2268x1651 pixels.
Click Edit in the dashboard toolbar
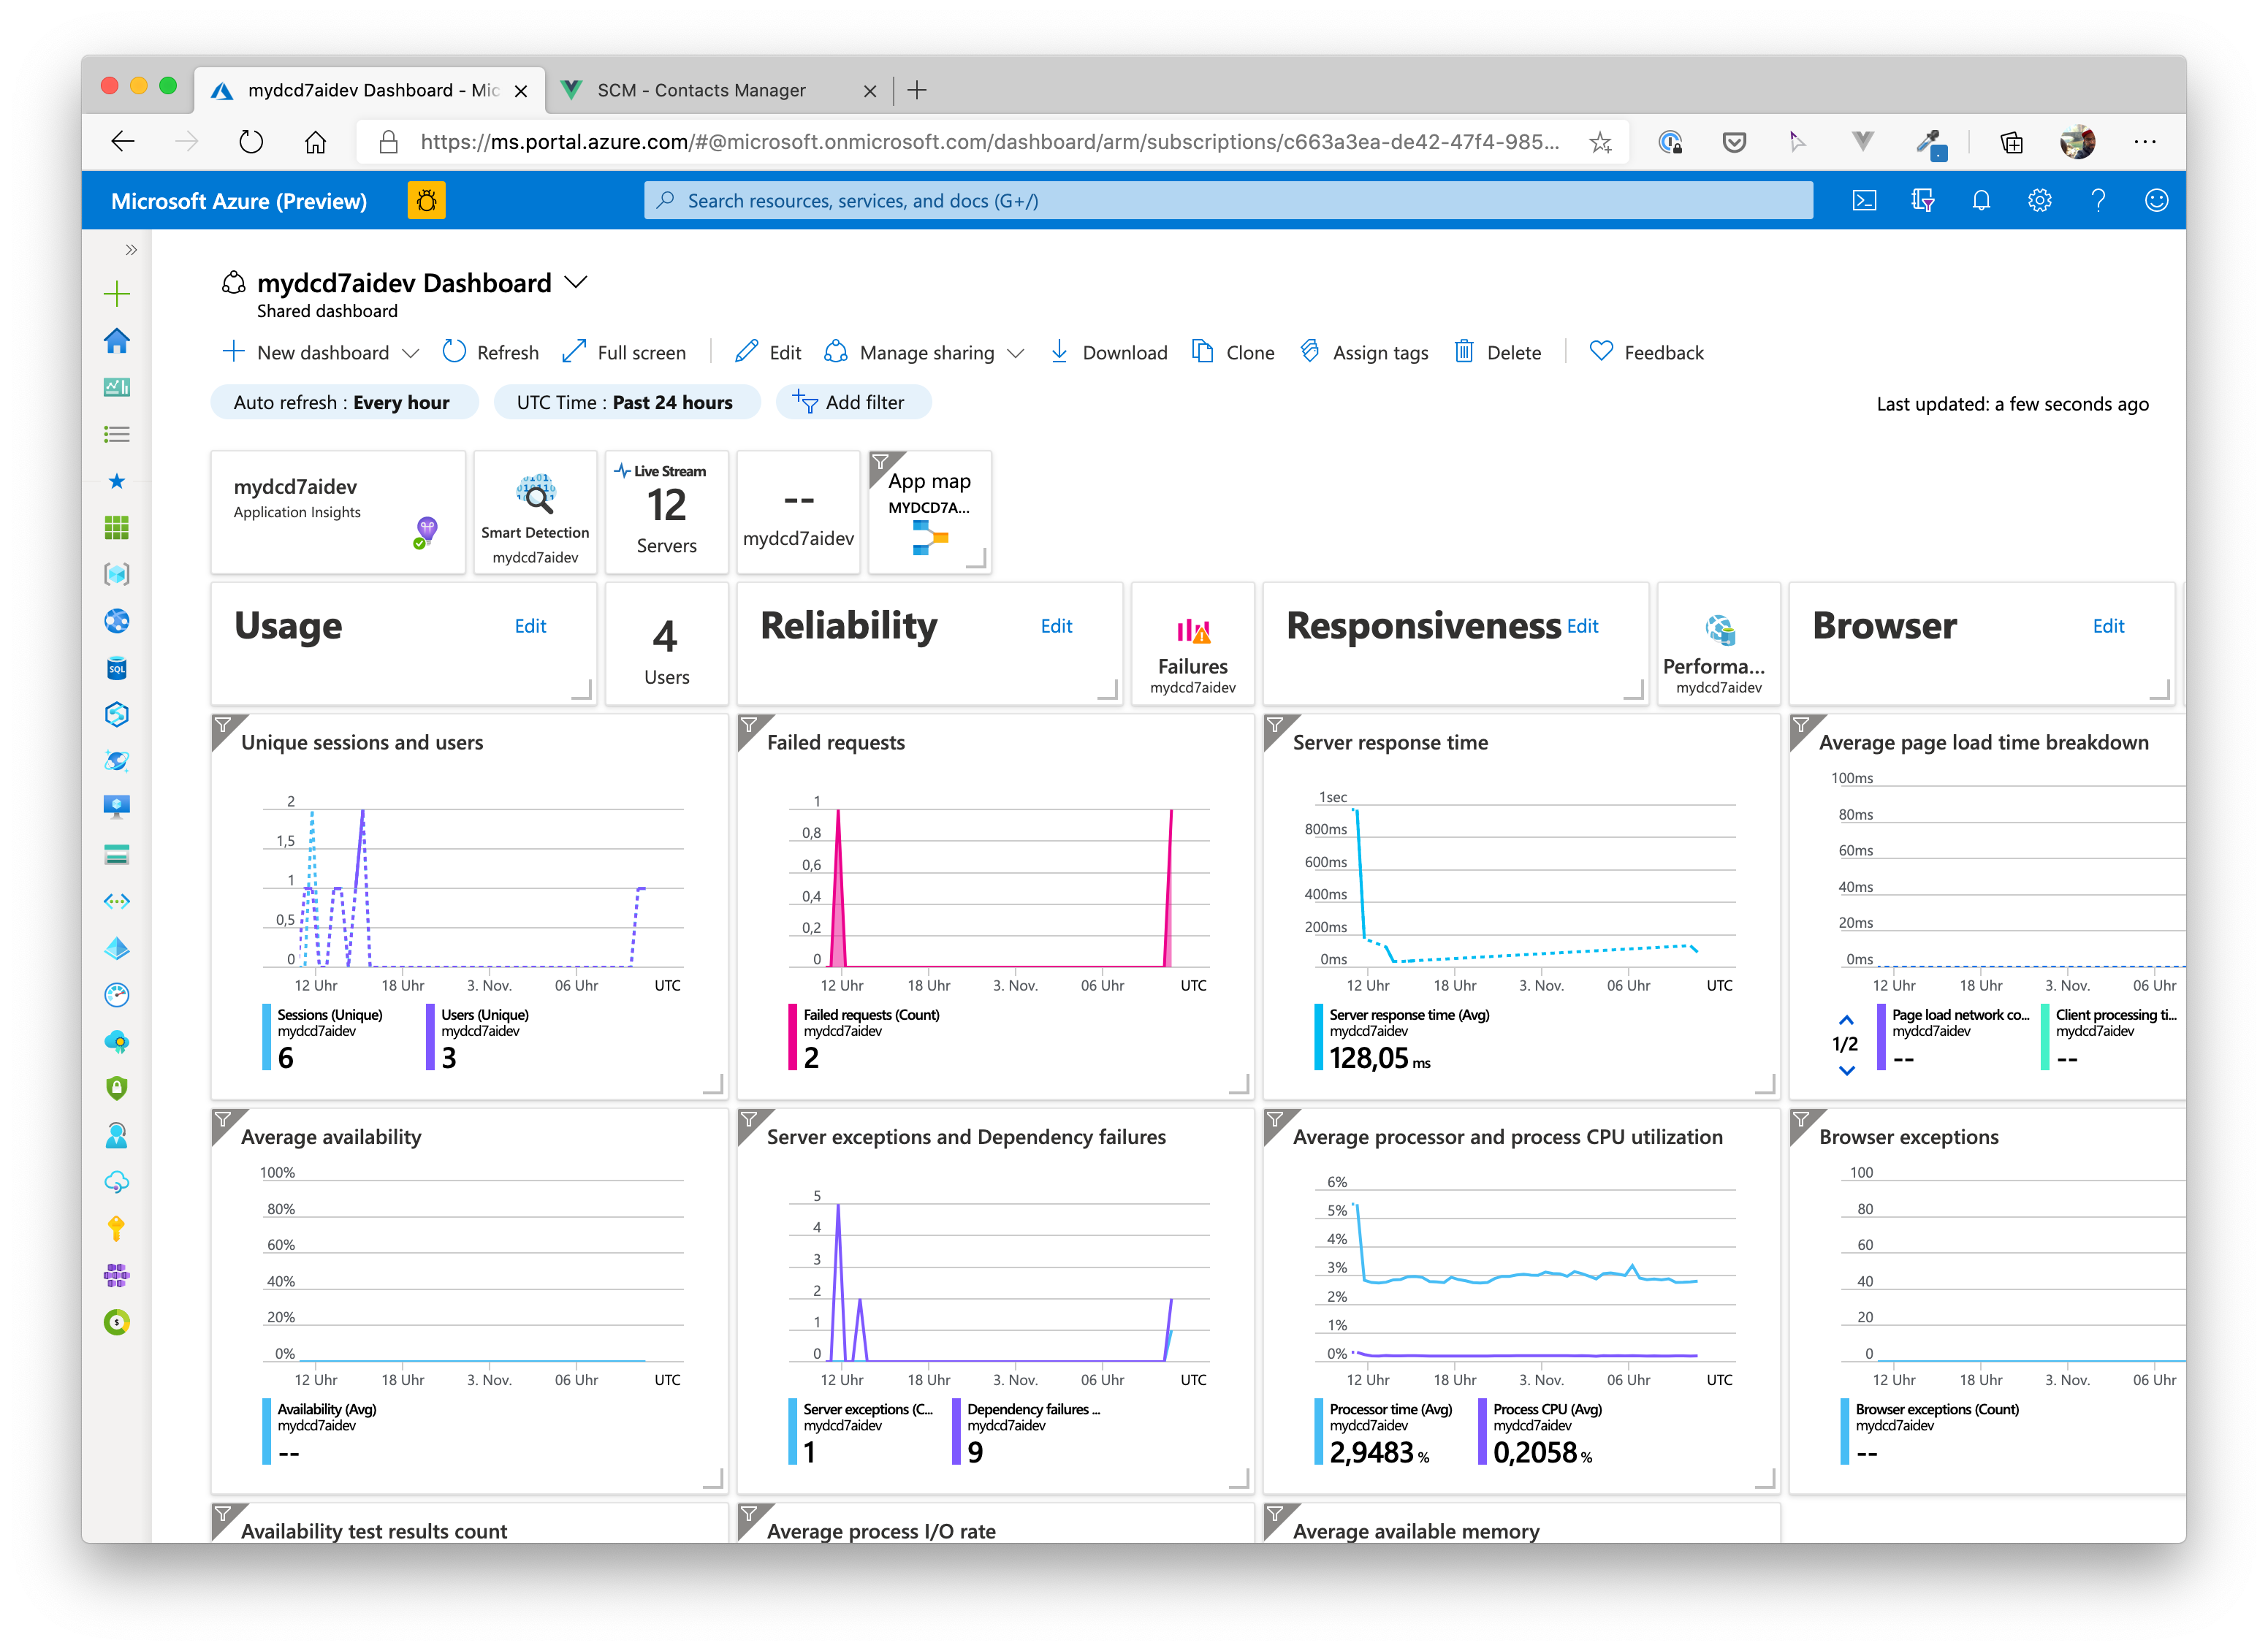[x=768, y=353]
